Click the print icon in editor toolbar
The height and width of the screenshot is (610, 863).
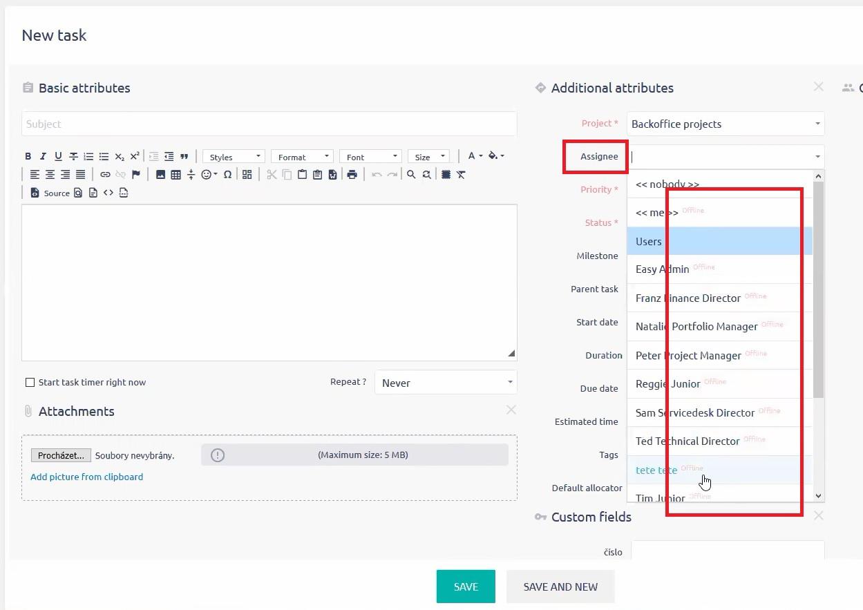[352, 175]
